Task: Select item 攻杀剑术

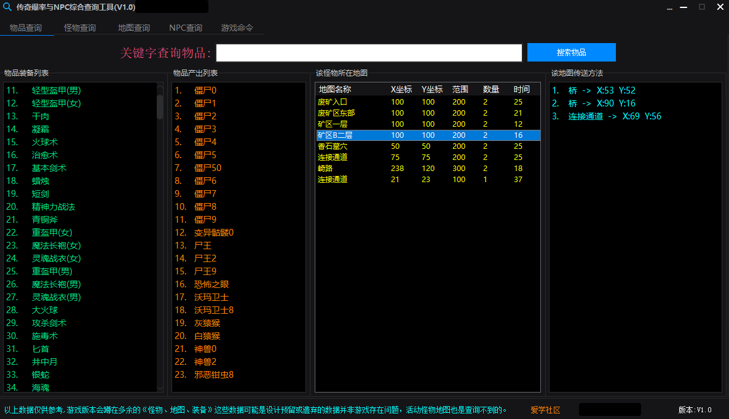Action: [x=49, y=323]
